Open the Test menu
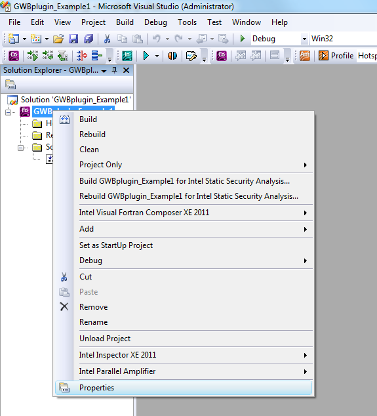The image size is (377, 416). [214, 22]
